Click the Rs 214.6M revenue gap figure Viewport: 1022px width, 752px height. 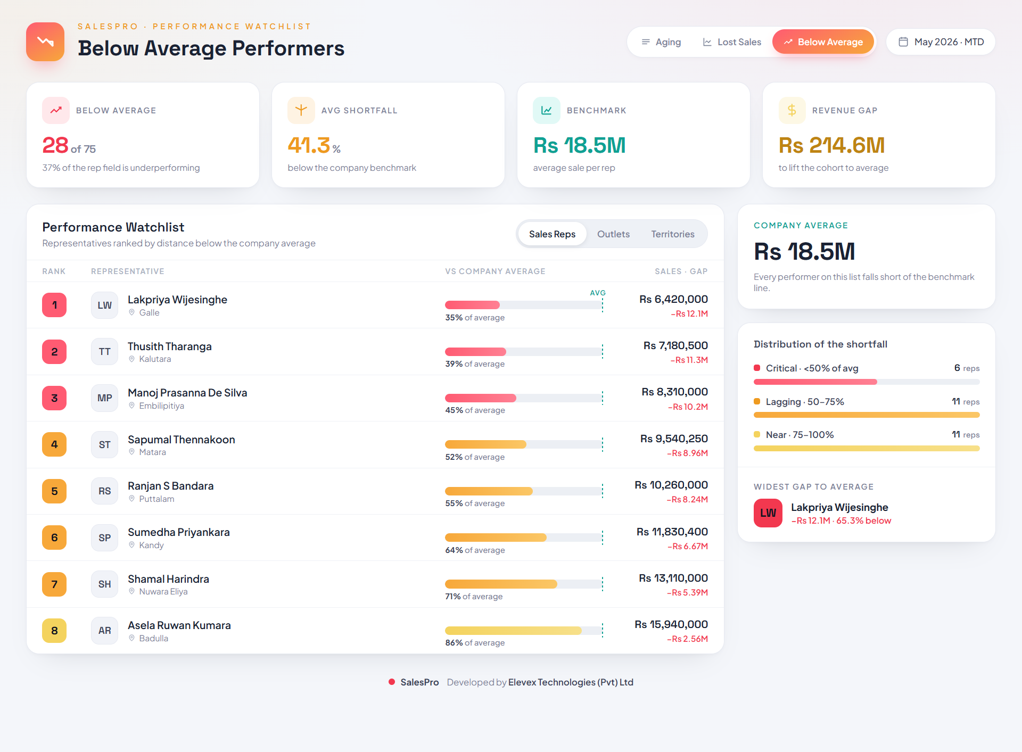[831, 145]
